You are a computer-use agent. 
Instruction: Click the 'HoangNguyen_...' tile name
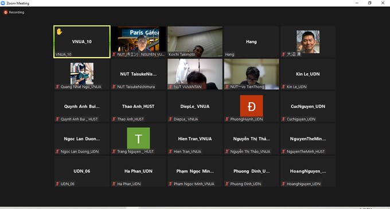[x=308, y=171]
